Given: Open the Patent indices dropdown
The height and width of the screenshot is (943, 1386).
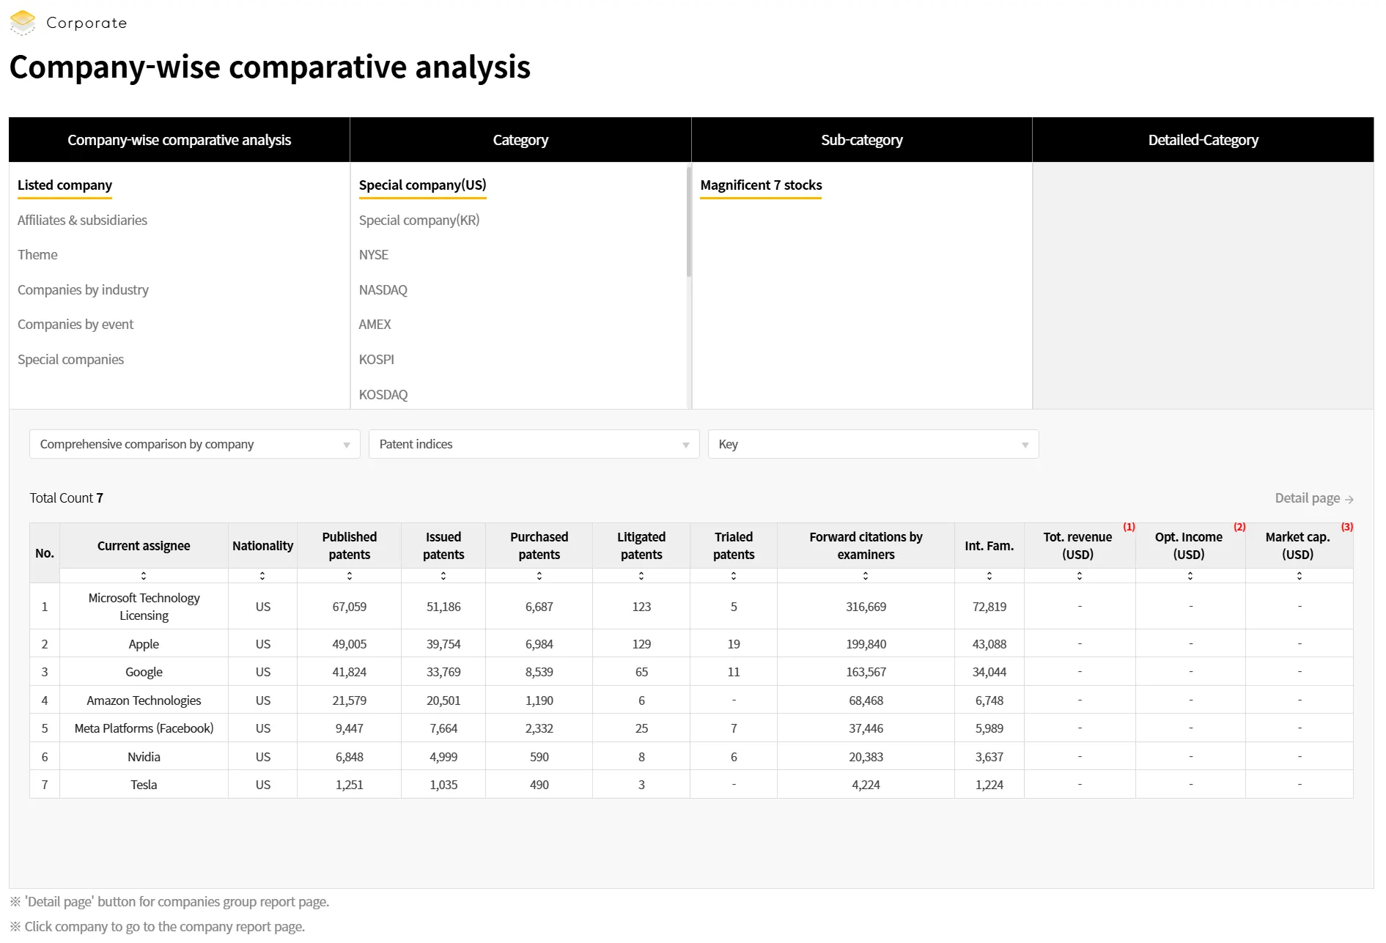Looking at the screenshot, I should [x=534, y=444].
